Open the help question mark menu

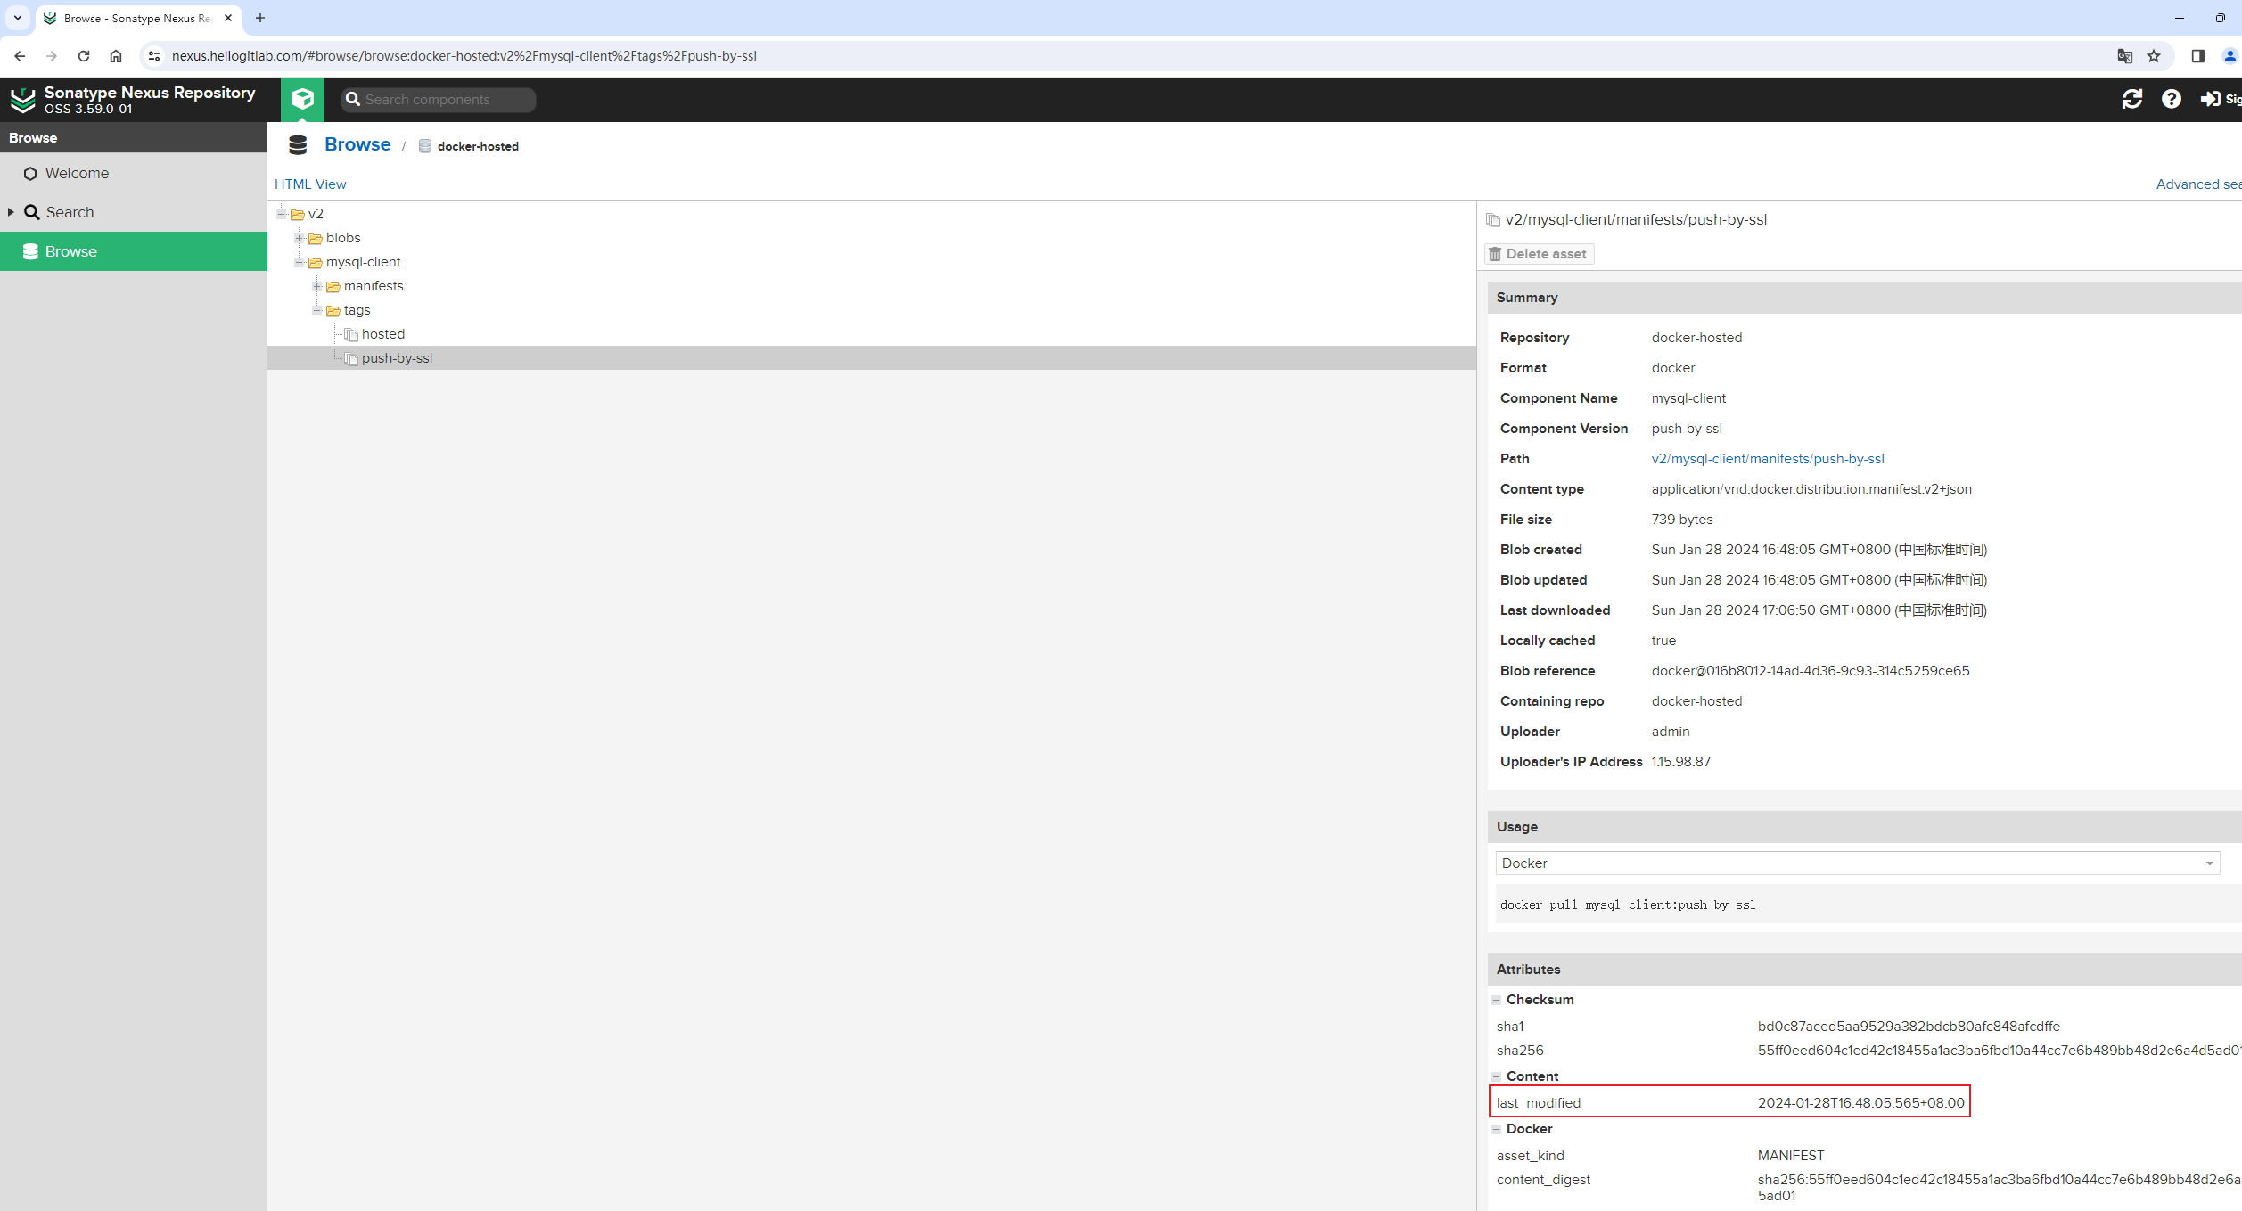point(2172,99)
